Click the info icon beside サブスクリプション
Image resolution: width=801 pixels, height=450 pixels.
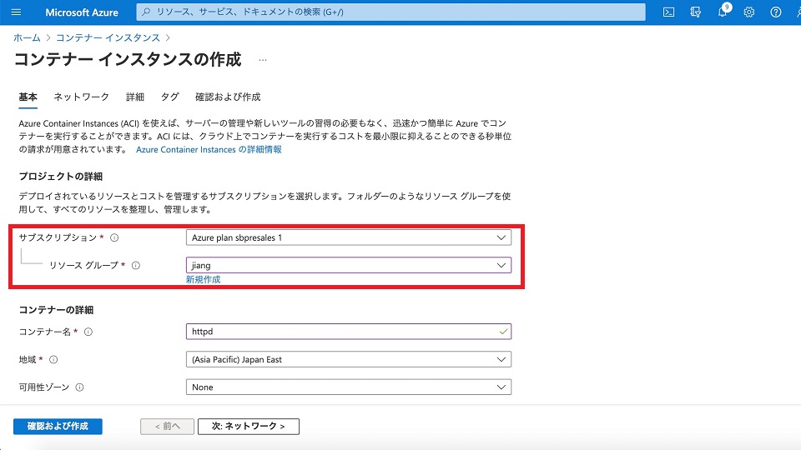pyautogui.click(x=114, y=237)
